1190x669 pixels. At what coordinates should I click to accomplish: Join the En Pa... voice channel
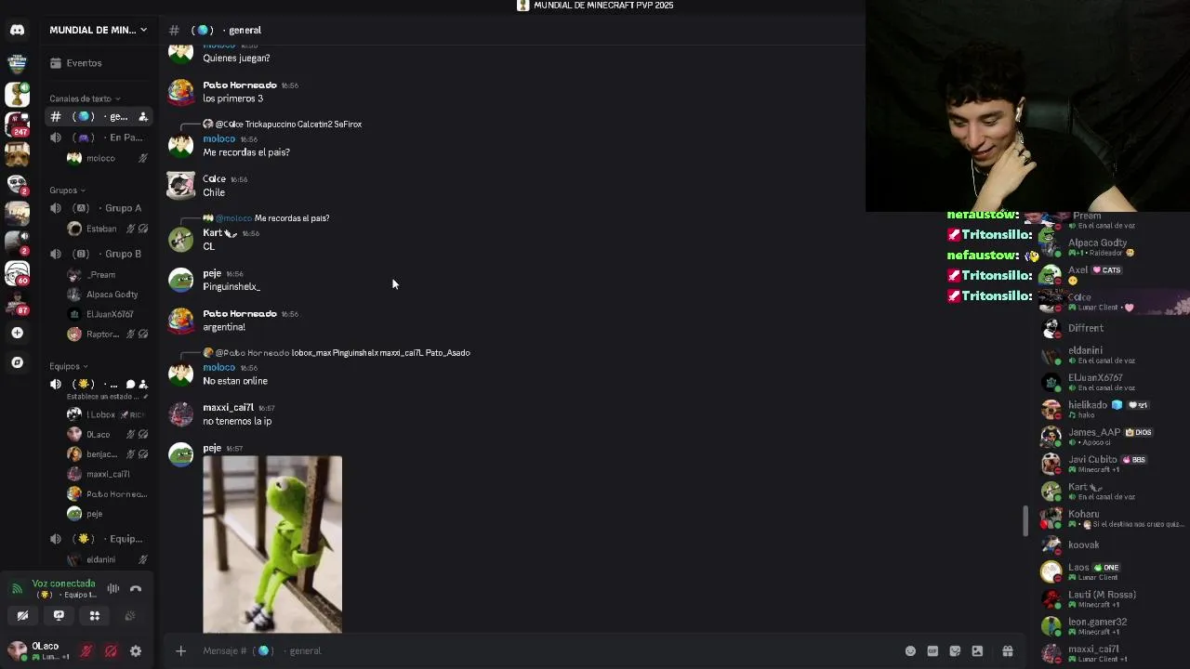point(99,138)
